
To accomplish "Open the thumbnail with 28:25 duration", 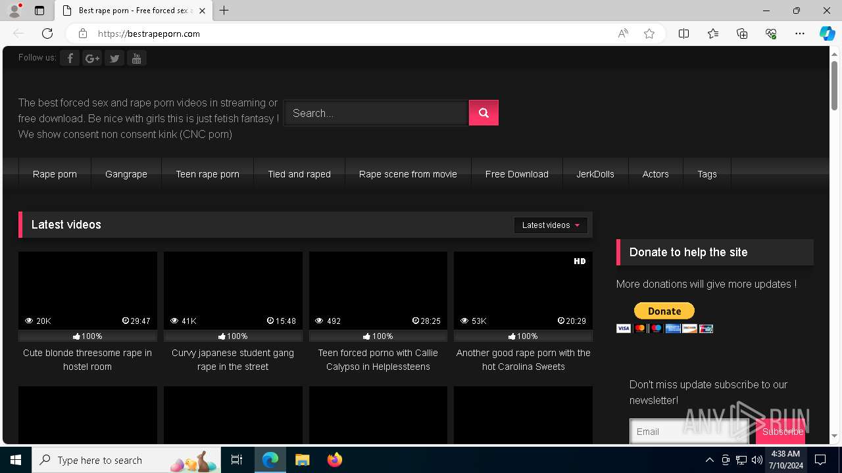I will coord(378,290).
